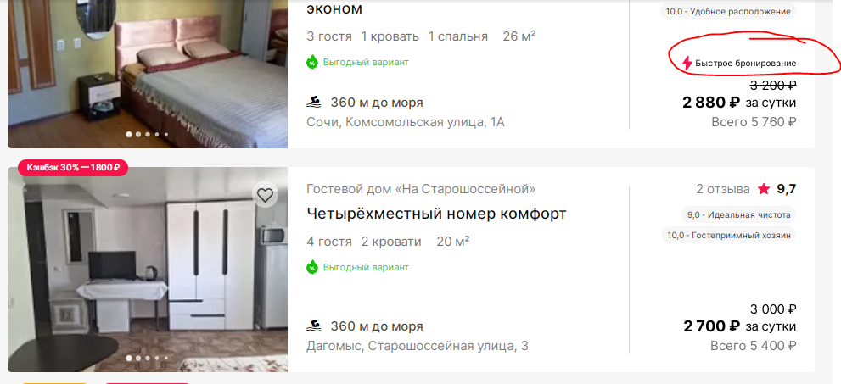The image size is (841, 384).
Task: Open the white wardrobe room photo
Action: [148, 270]
